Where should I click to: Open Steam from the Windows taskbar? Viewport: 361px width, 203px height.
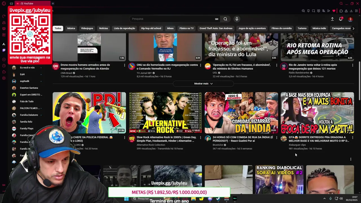218,199
